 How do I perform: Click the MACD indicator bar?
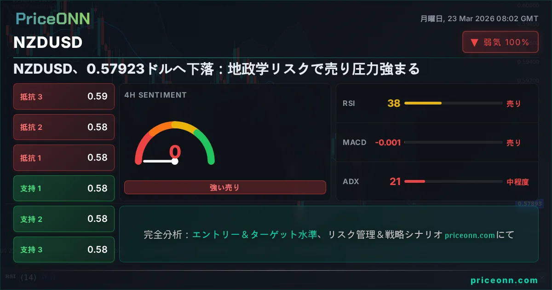(453, 143)
